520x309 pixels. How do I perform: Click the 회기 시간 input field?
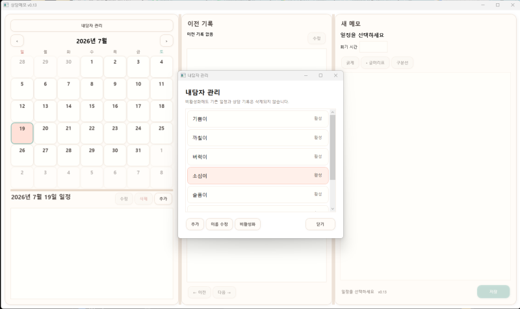coord(373,47)
